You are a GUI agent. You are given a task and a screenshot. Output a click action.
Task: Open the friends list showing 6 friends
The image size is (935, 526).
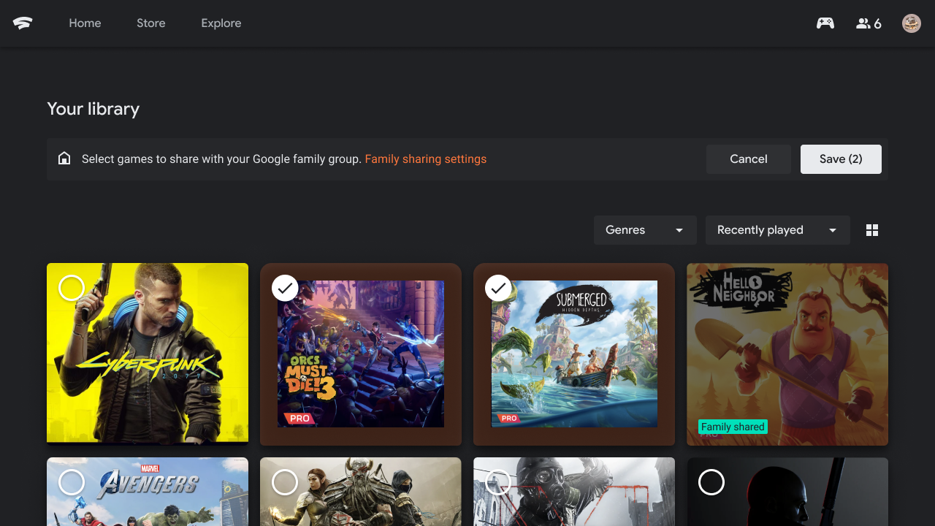pyautogui.click(x=869, y=23)
